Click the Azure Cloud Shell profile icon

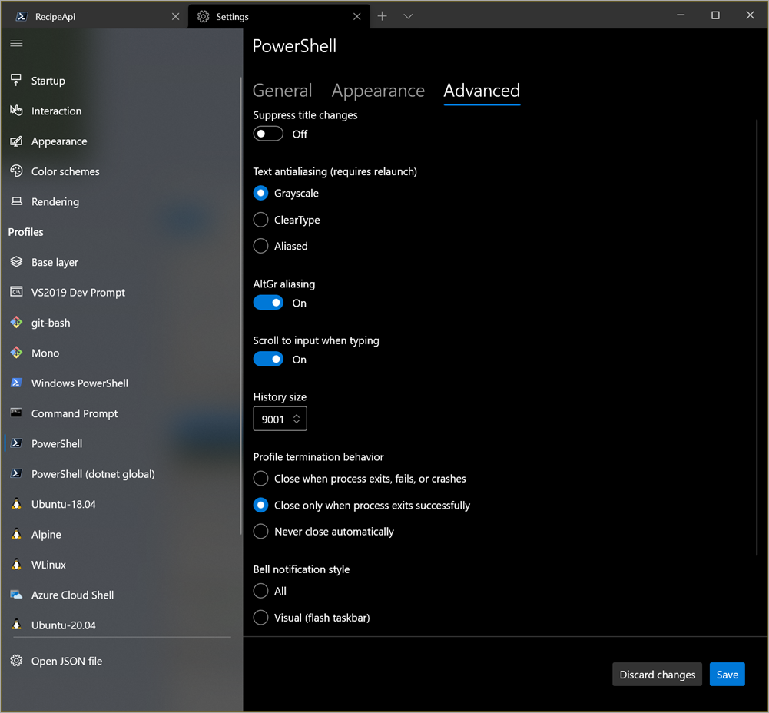[17, 595]
